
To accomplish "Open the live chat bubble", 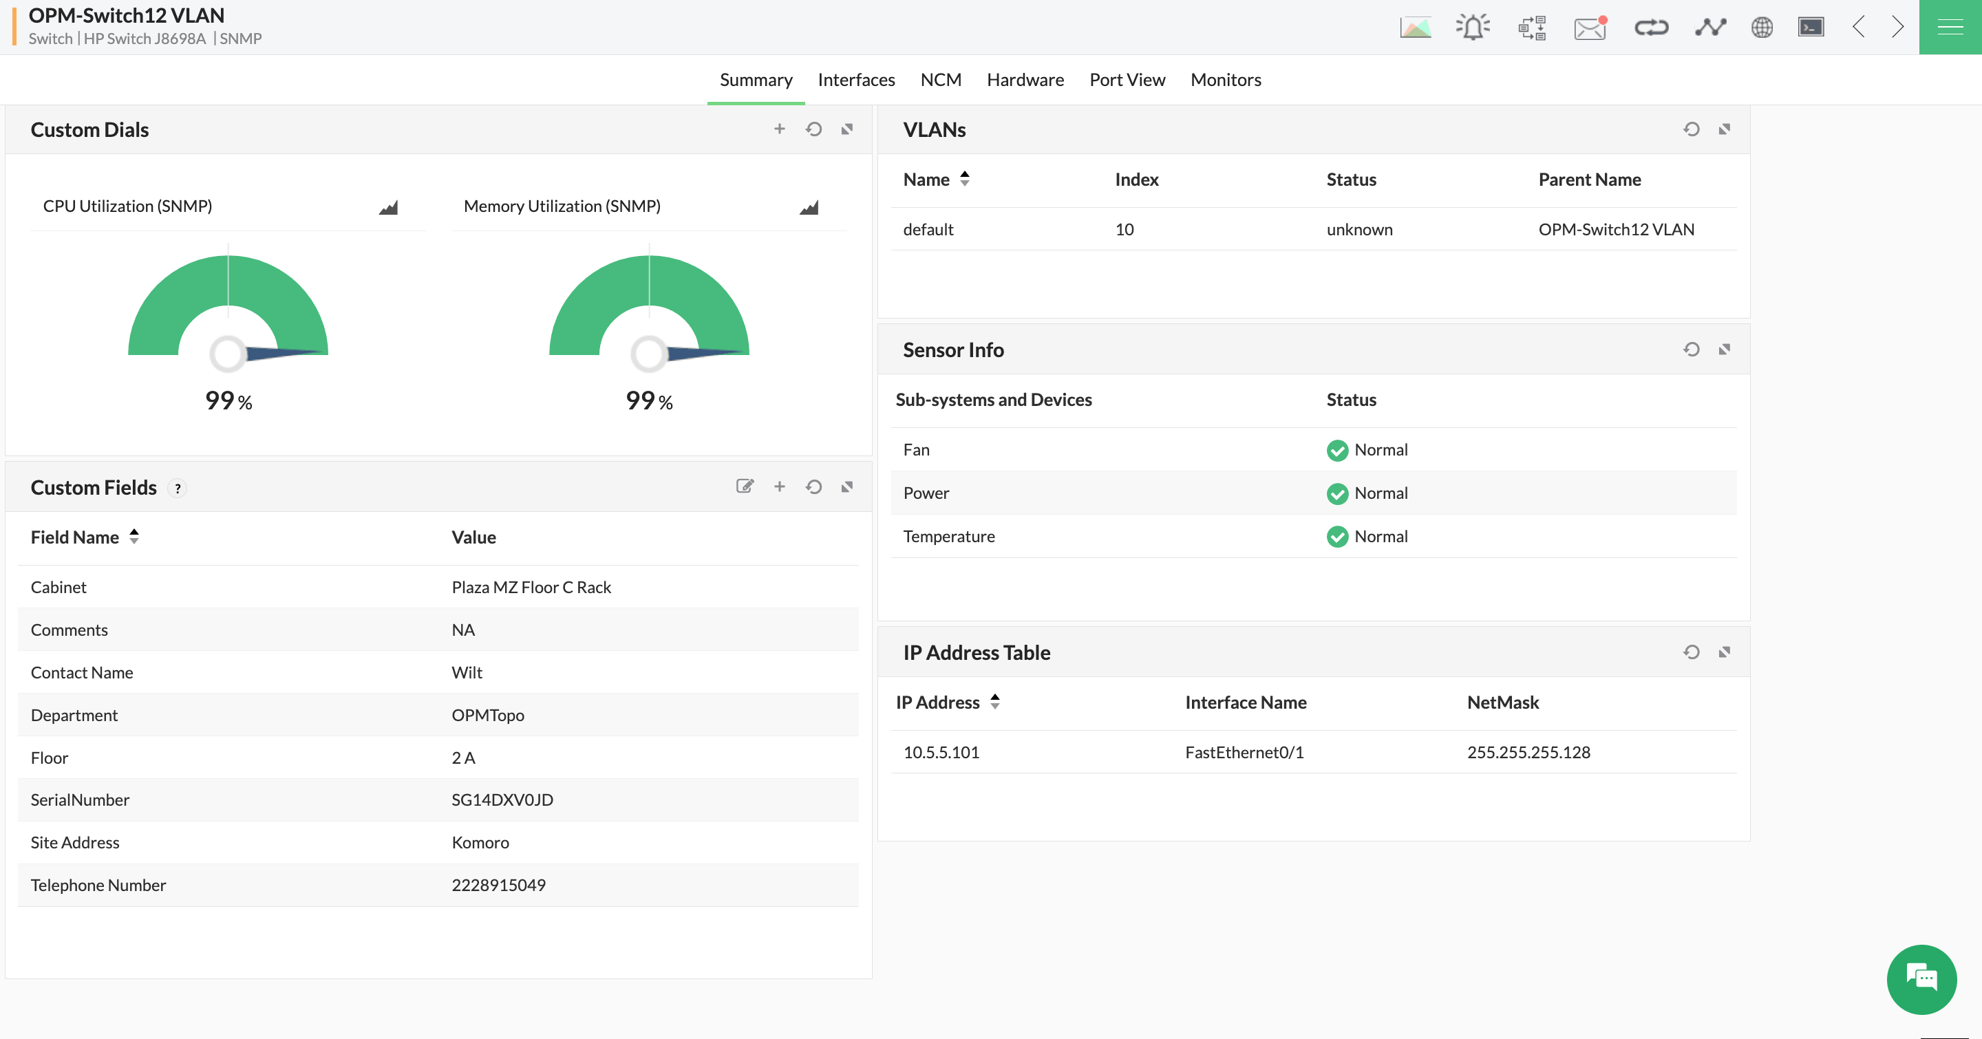I will click(x=1921, y=979).
